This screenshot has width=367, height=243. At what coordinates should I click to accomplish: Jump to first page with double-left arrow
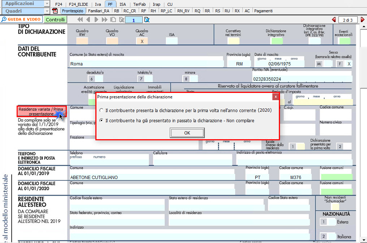(x=80, y=20)
